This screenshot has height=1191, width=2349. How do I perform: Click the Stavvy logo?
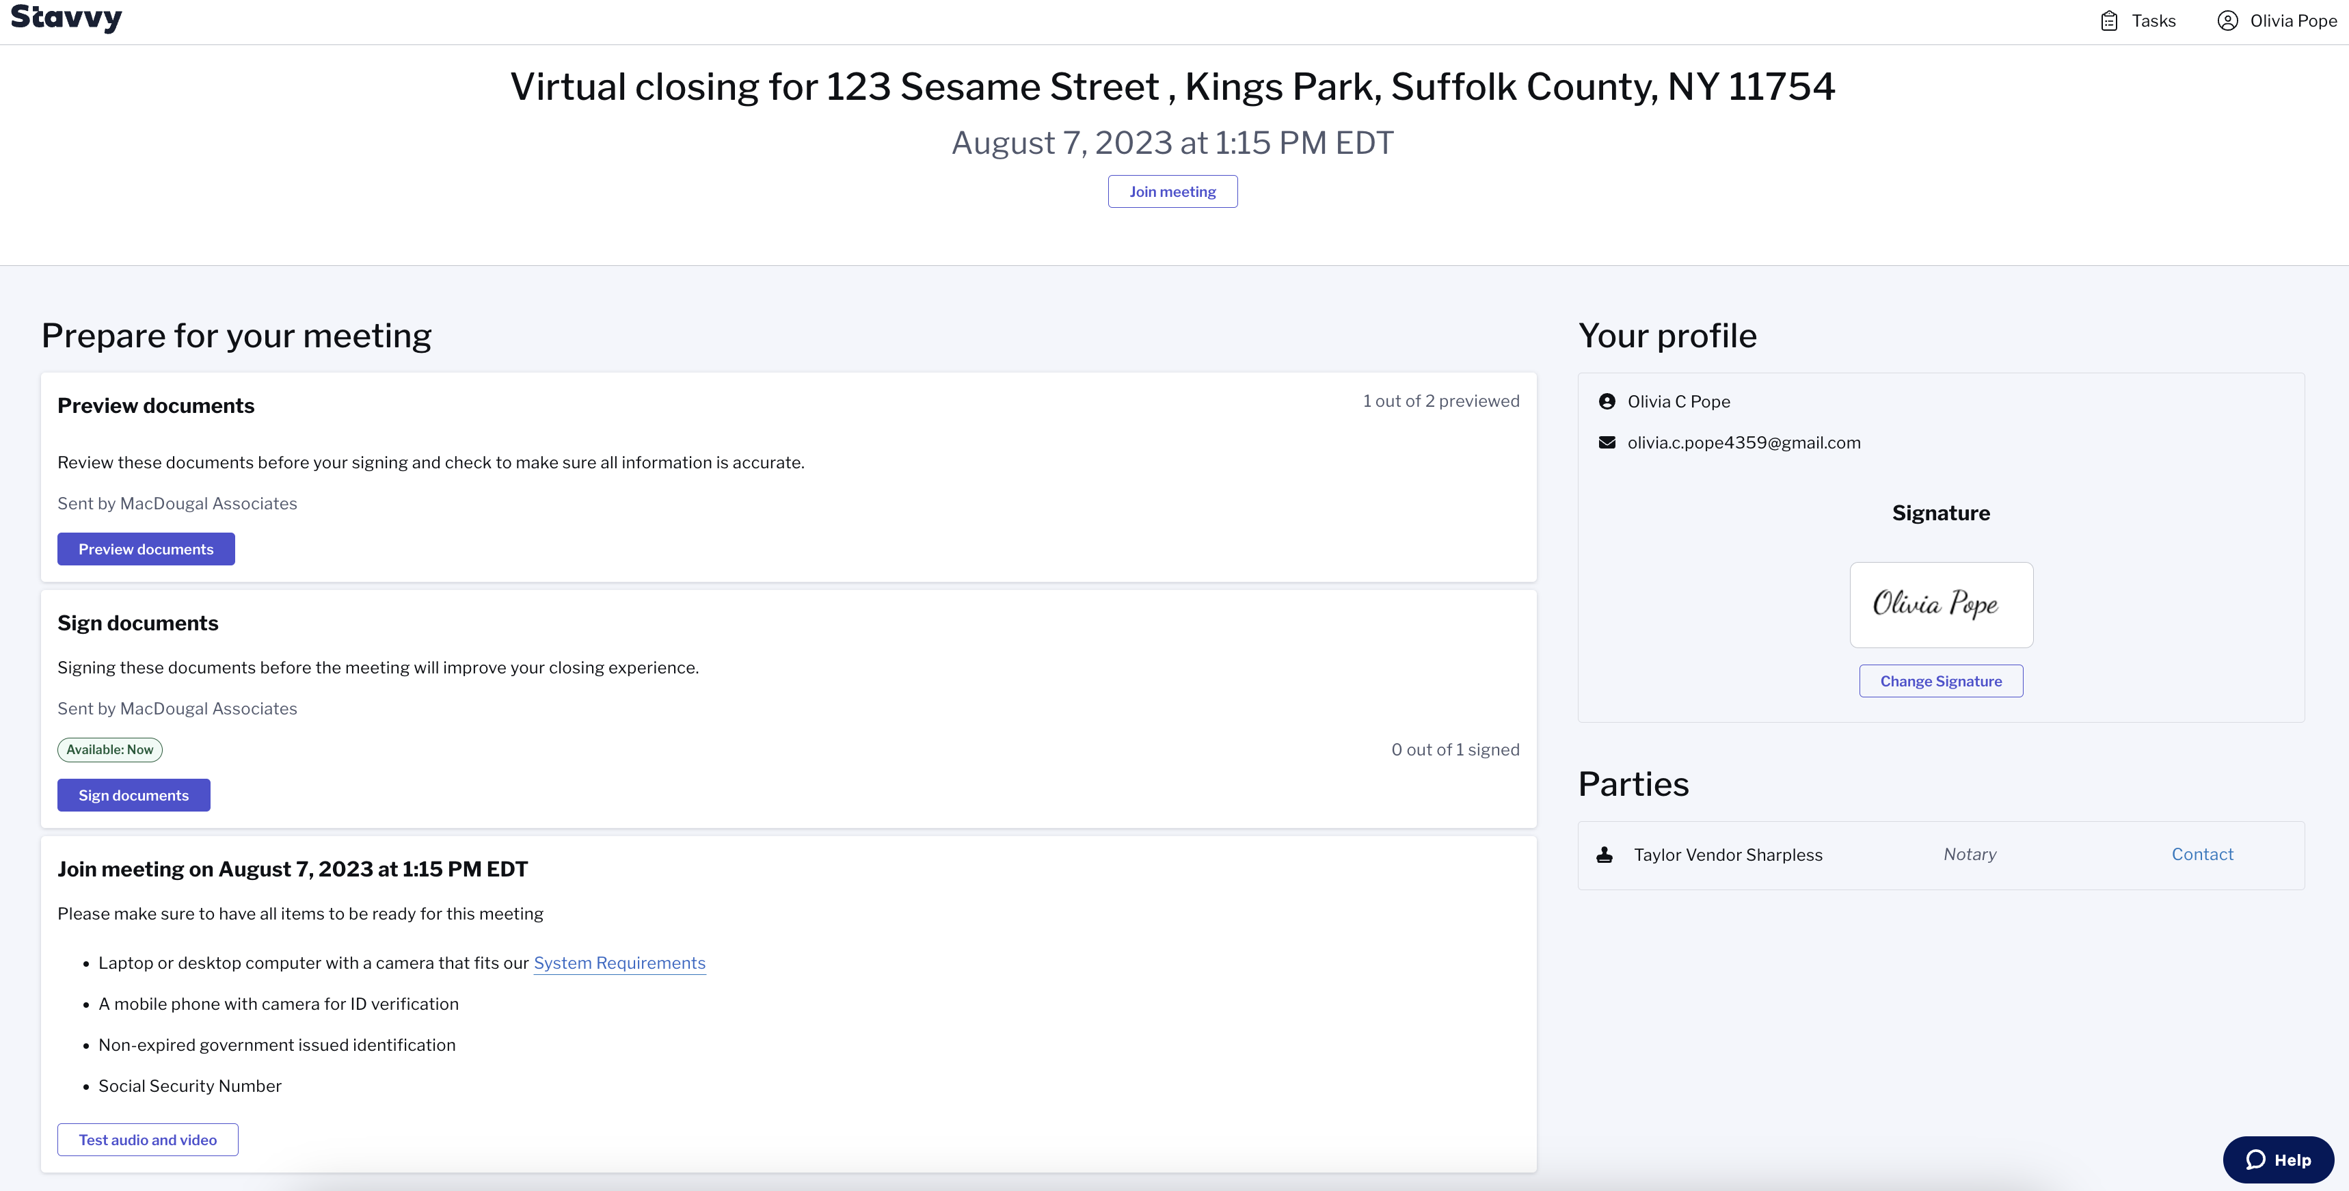tap(66, 17)
